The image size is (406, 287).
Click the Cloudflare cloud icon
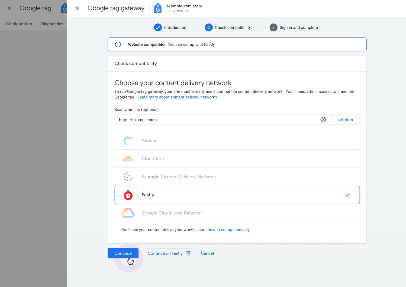point(128,158)
